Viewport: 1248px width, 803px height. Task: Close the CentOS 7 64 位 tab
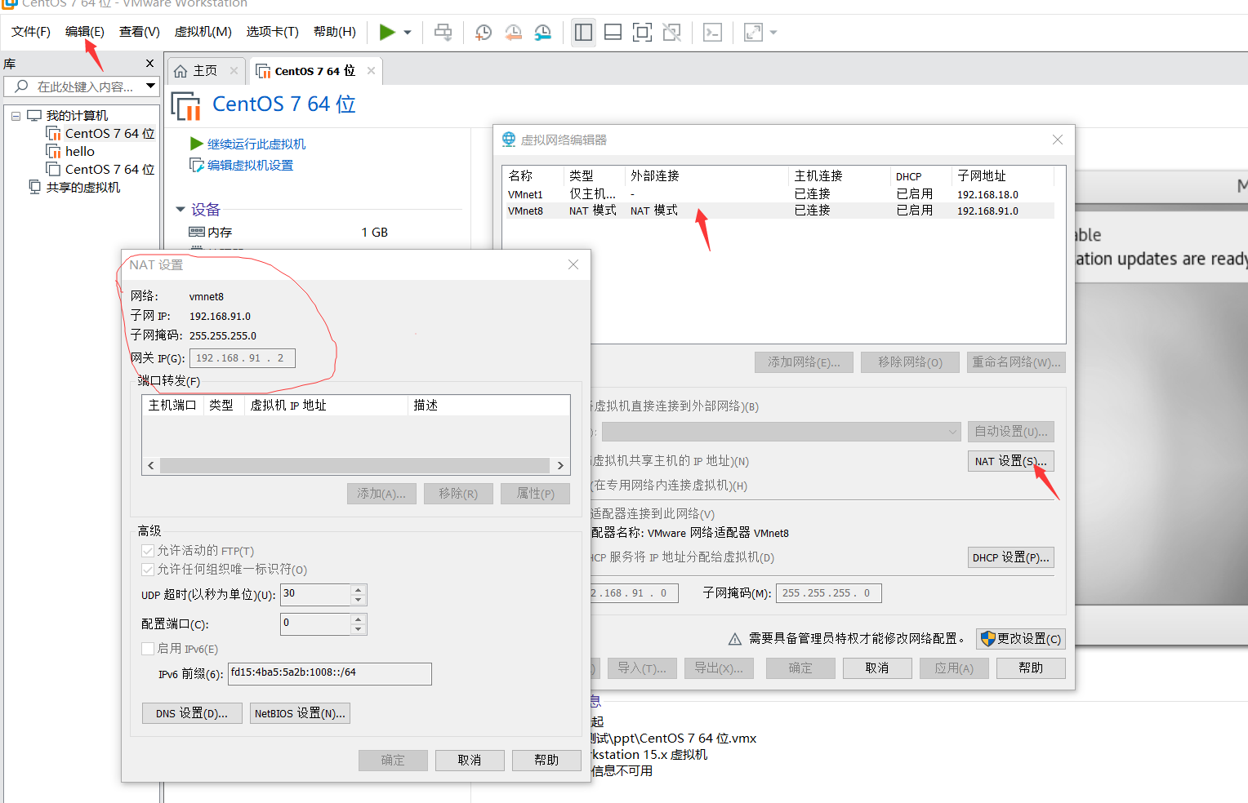(x=371, y=71)
